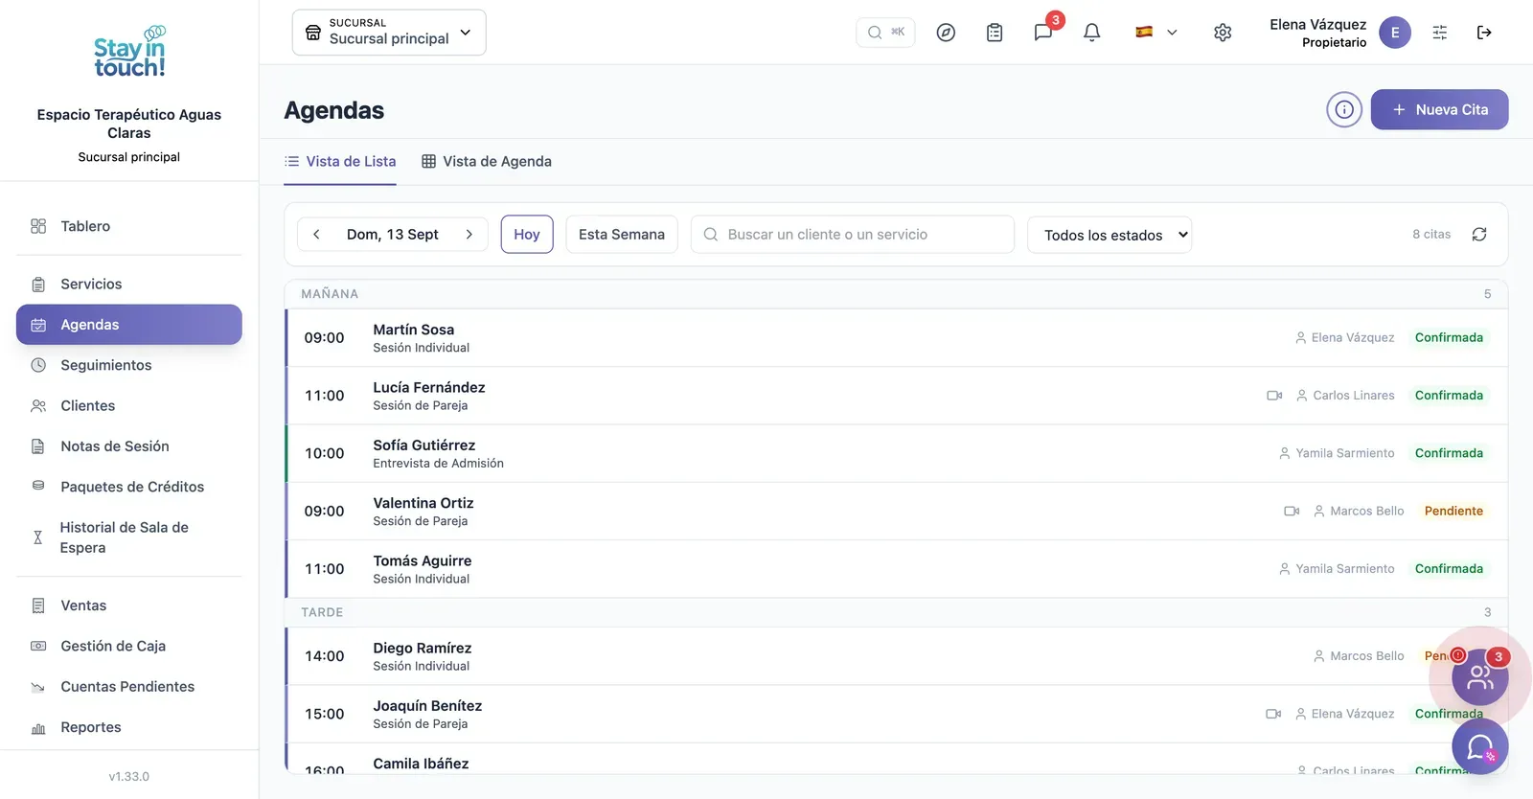Click the Hoy button
This screenshot has height=799, width=1533.
coord(527,235)
